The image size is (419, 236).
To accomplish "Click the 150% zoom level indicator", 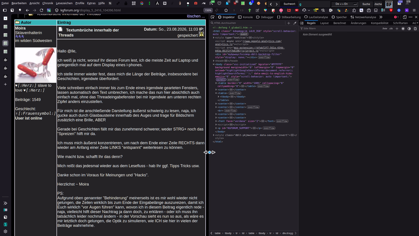I will [x=208, y=10].
